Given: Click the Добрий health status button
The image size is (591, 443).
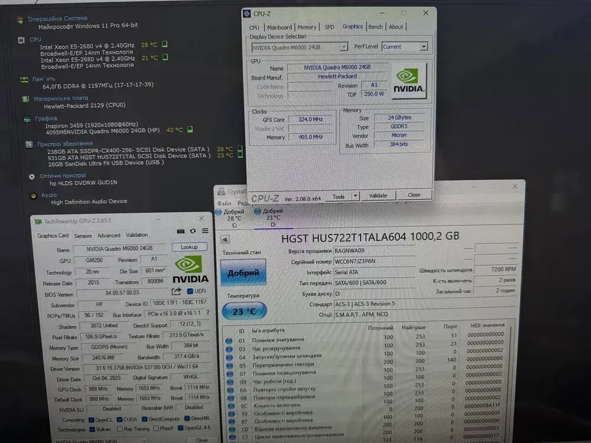Looking at the screenshot, I should coord(243,272).
